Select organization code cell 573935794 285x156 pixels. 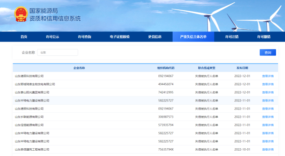pyautogui.click(x=166, y=125)
